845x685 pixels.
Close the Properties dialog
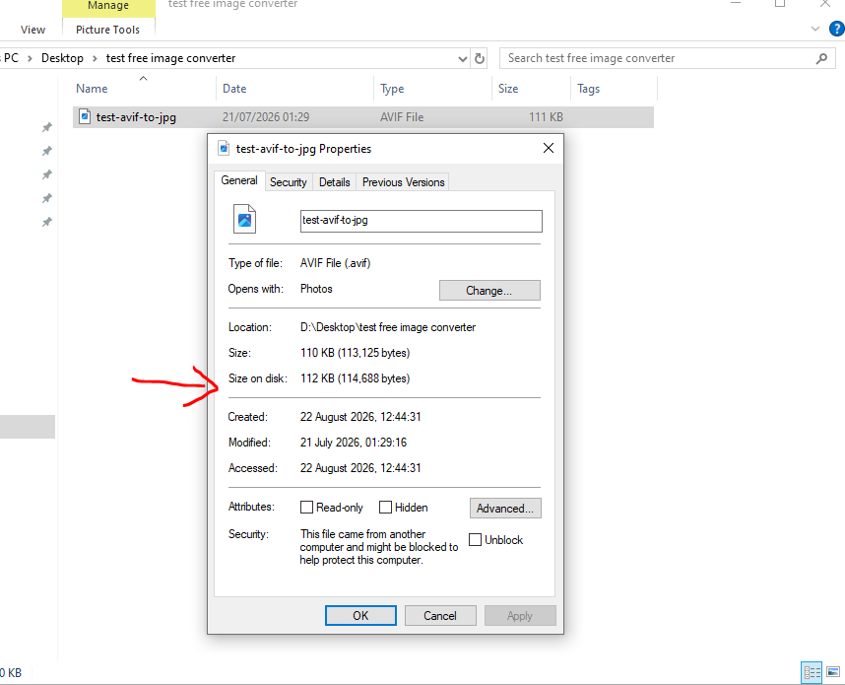point(548,148)
